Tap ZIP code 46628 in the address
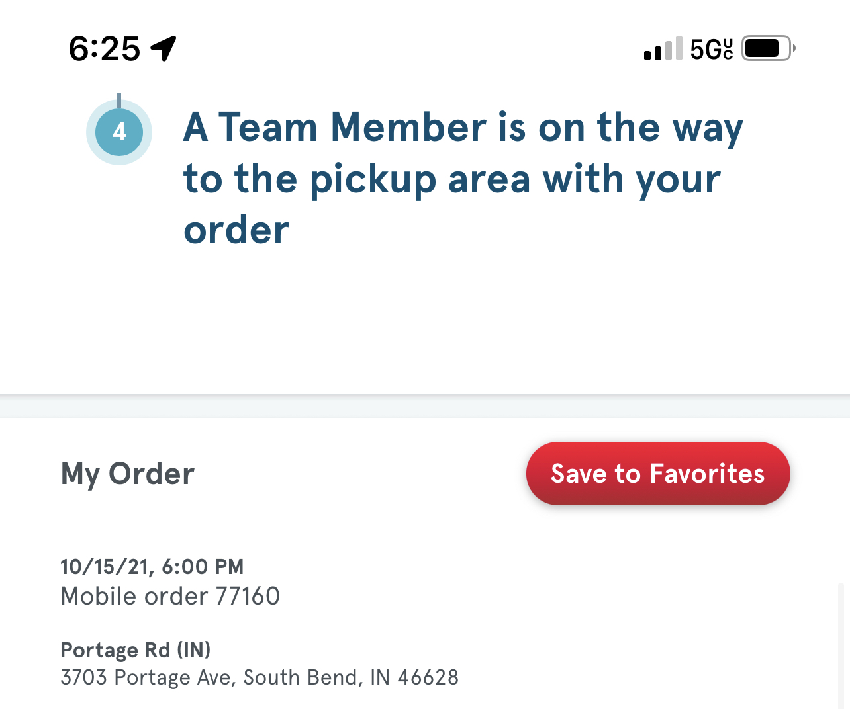 click(428, 678)
